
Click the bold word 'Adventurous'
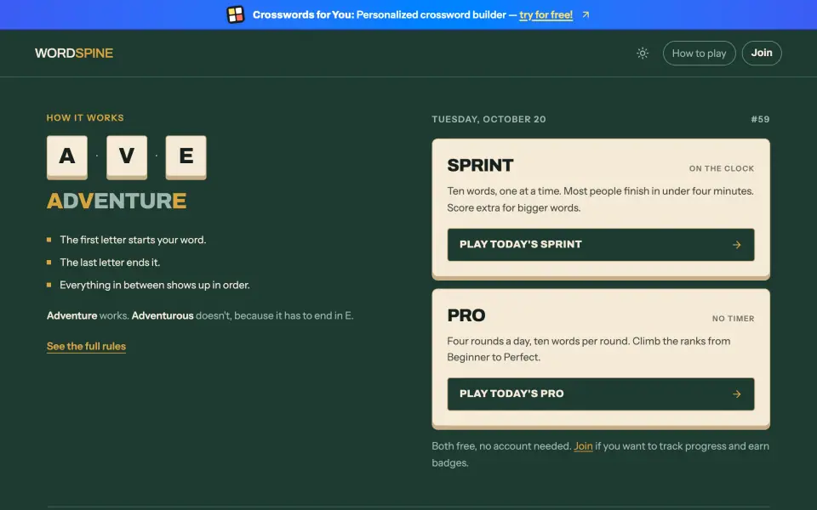pyautogui.click(x=163, y=315)
